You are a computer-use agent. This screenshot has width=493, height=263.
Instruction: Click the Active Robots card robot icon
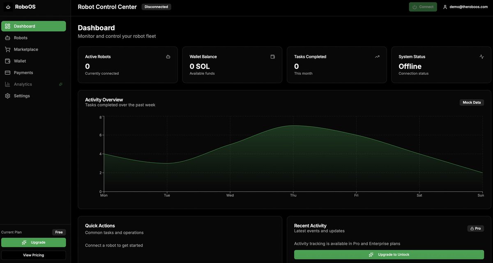click(168, 56)
